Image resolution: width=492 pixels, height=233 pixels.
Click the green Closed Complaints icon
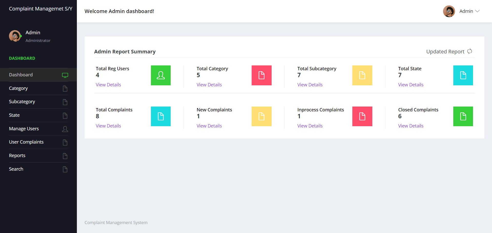click(x=463, y=116)
